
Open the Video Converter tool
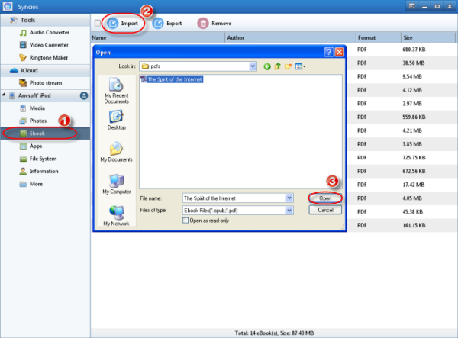[44, 45]
